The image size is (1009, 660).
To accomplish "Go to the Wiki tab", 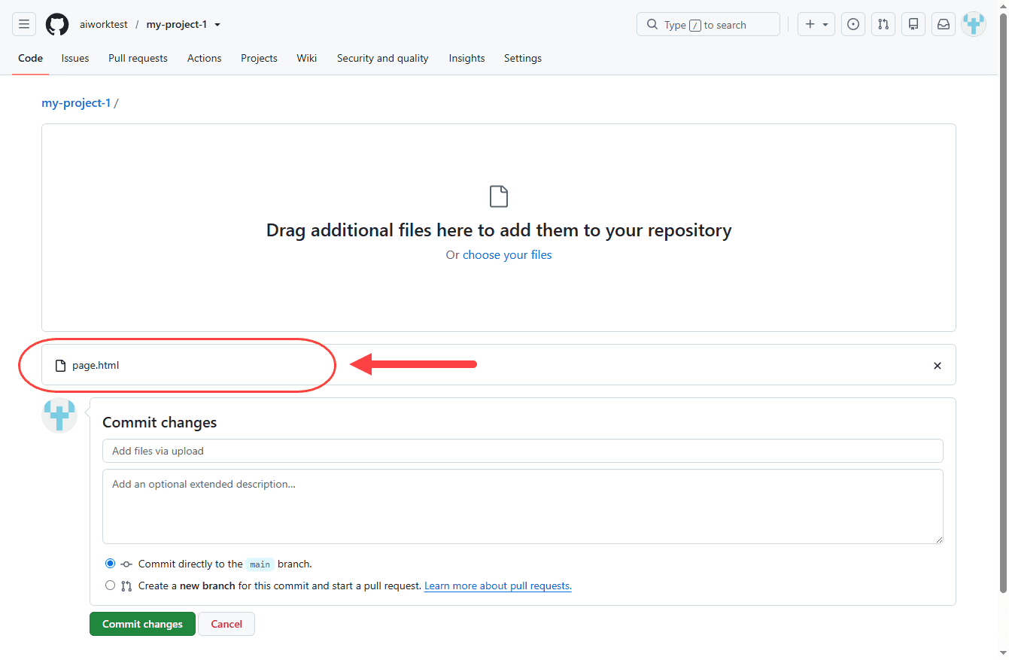I will pyautogui.click(x=307, y=58).
